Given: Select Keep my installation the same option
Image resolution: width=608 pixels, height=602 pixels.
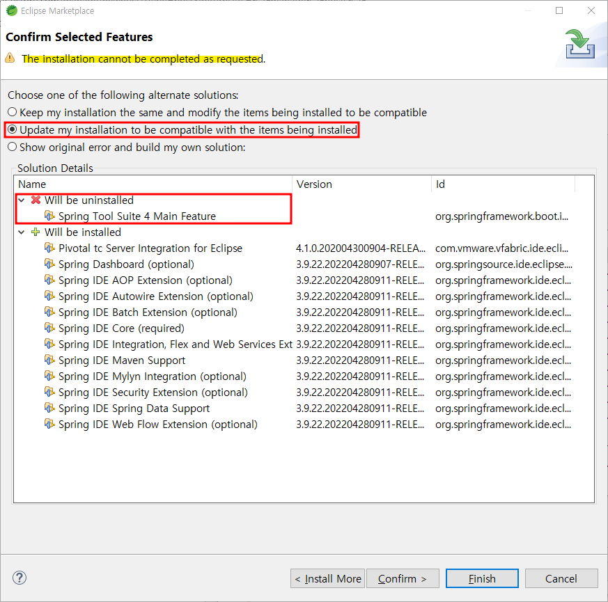Looking at the screenshot, I should (x=217, y=112).
